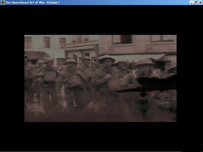Click the black area below the video frame

(x=100, y=137)
